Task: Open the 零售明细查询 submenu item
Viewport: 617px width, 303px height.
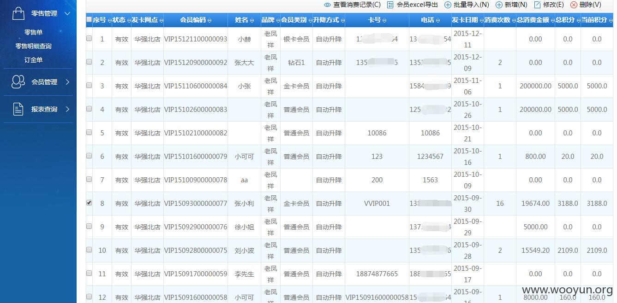Action: pos(33,46)
